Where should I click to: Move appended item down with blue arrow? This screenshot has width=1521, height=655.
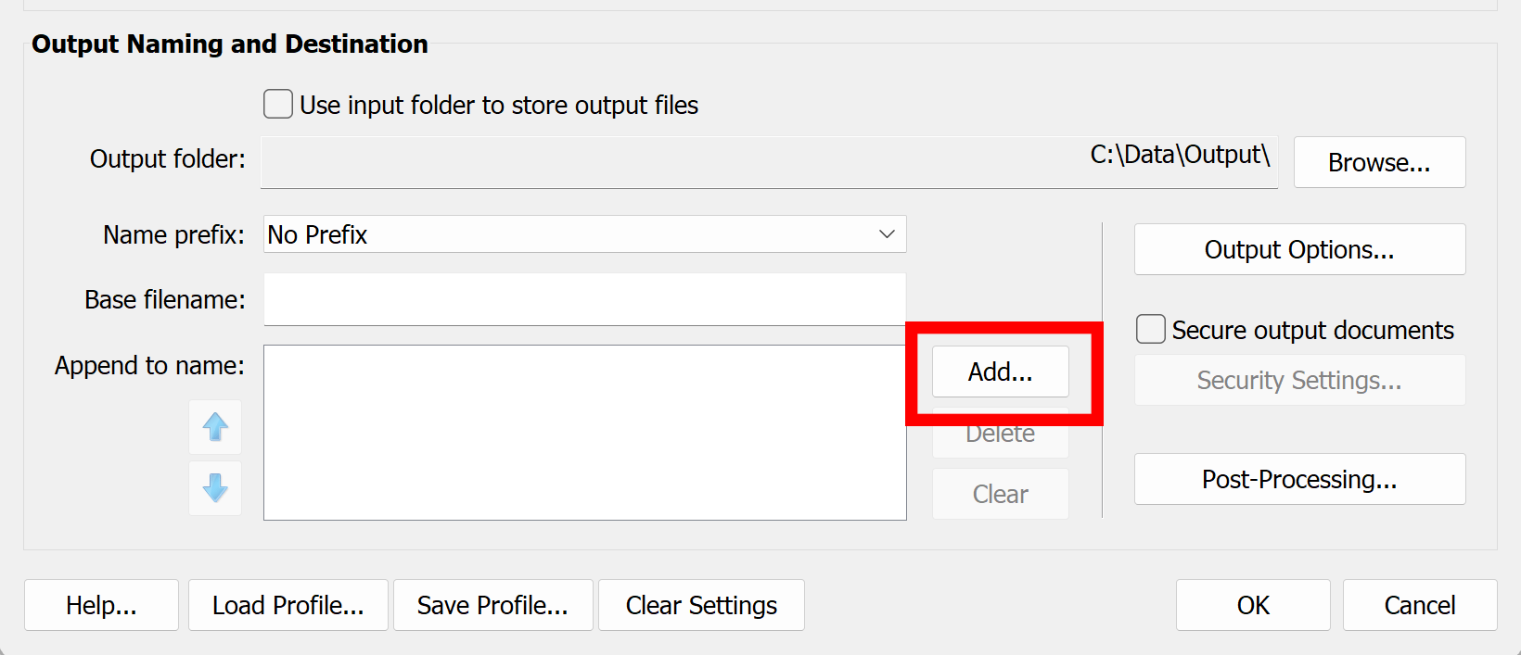click(215, 488)
